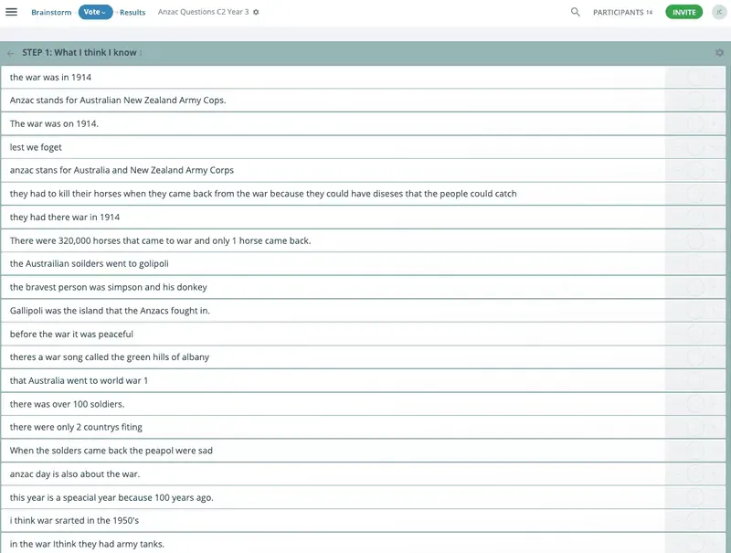The width and height of the screenshot is (731, 553).
Task: Add a vote to 'lest we foget' idea
Action: [714, 147]
